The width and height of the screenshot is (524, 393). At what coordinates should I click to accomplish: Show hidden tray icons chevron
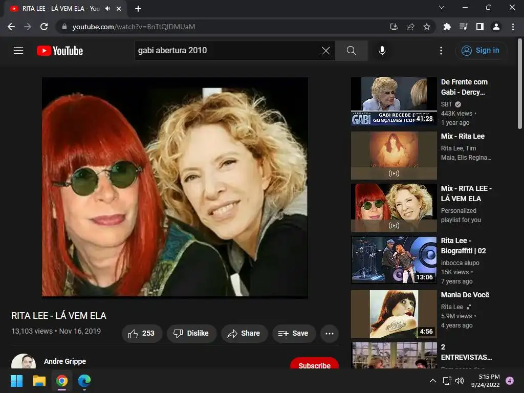(x=433, y=381)
